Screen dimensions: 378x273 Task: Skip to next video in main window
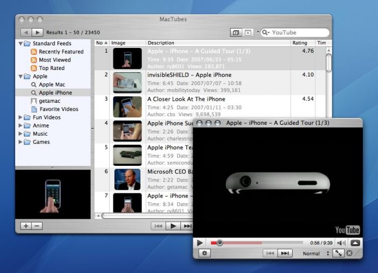tap(187, 226)
